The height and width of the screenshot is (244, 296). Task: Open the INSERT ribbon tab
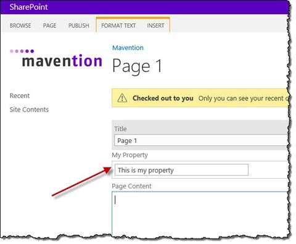(x=155, y=25)
